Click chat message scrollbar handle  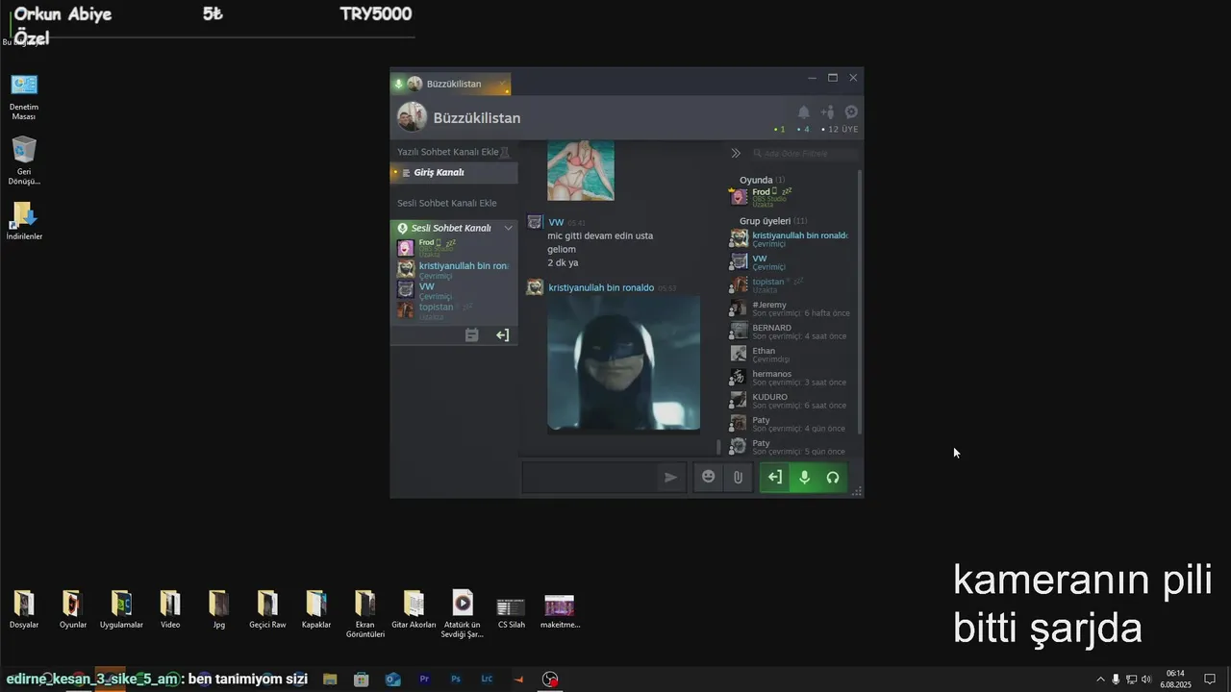[x=718, y=446]
